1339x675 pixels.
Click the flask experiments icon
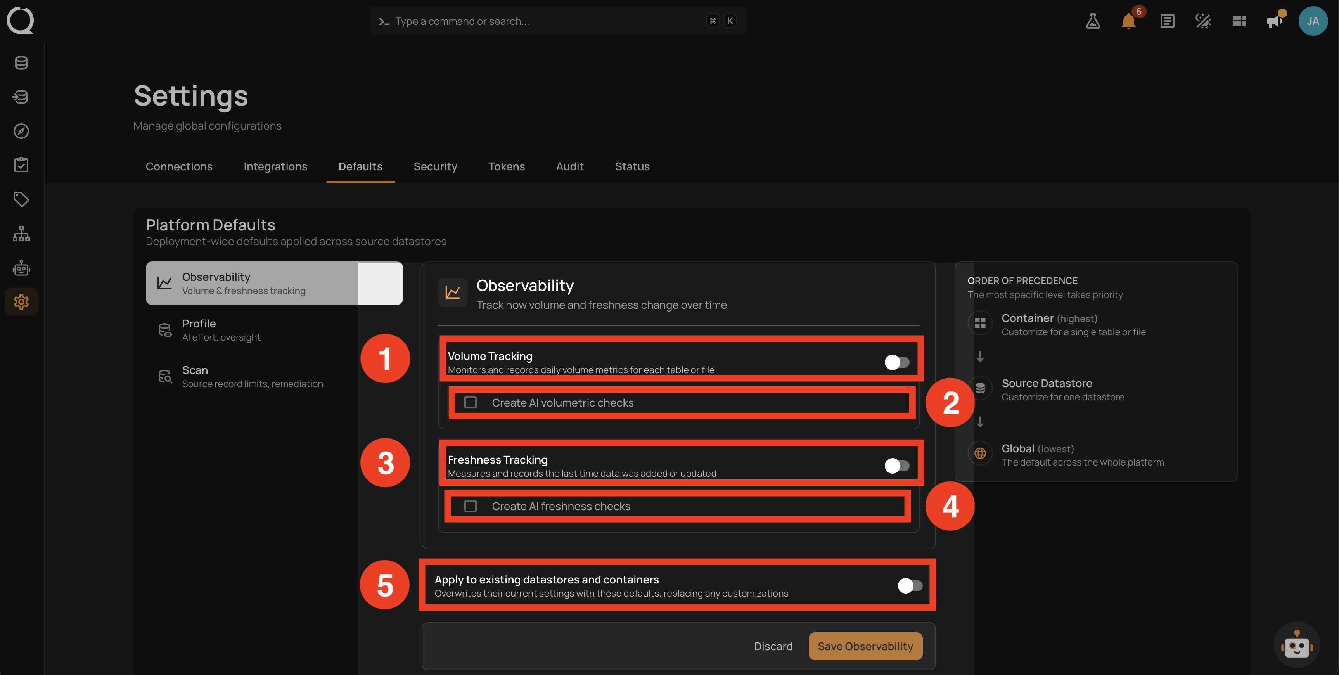pos(1093,21)
